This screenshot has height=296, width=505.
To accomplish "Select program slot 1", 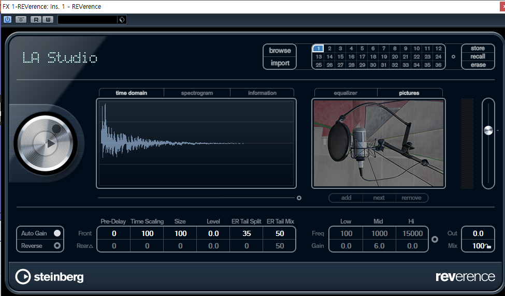I will [318, 48].
